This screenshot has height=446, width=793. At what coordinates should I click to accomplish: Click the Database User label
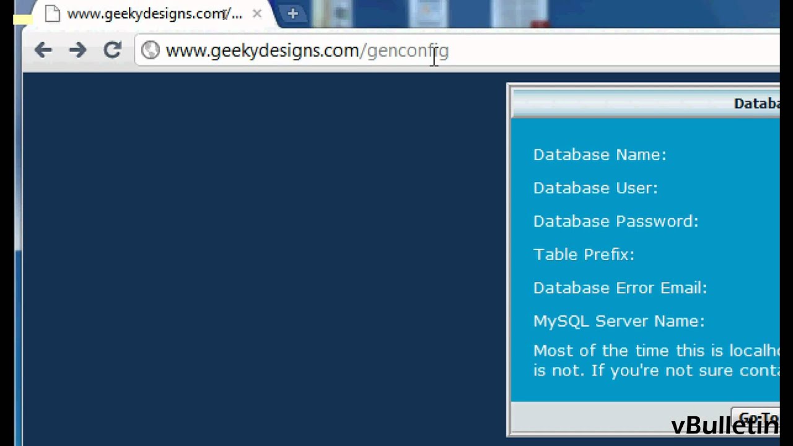coord(595,188)
